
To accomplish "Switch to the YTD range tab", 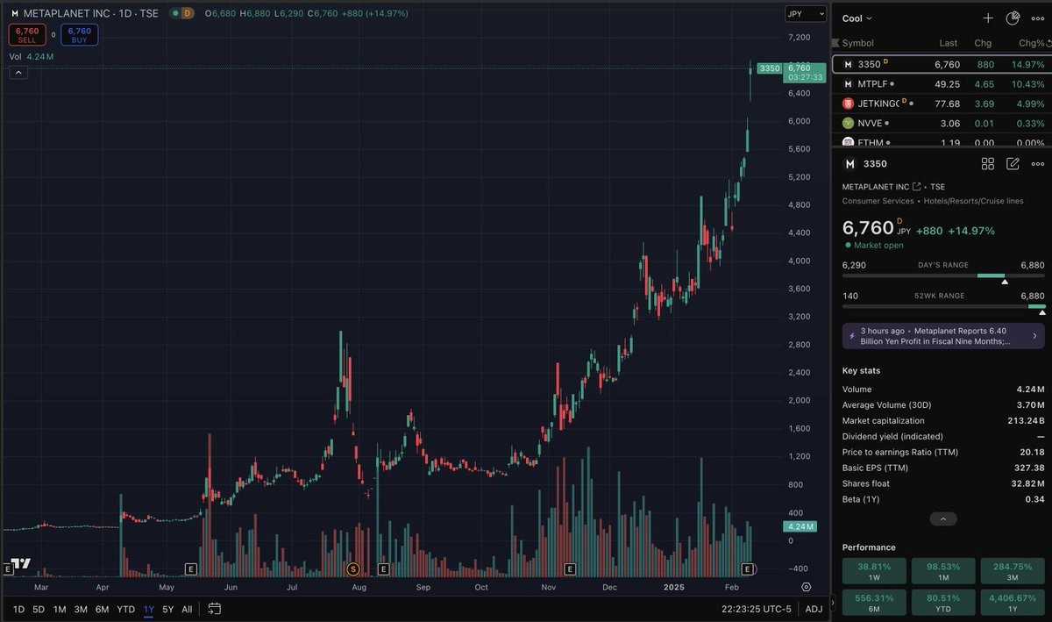I will 126,609.
